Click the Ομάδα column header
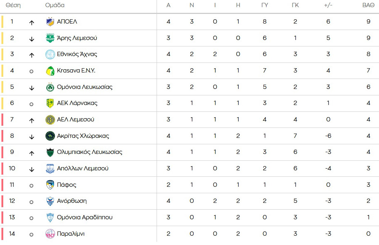This screenshot has width=379, height=245. tap(55, 5)
